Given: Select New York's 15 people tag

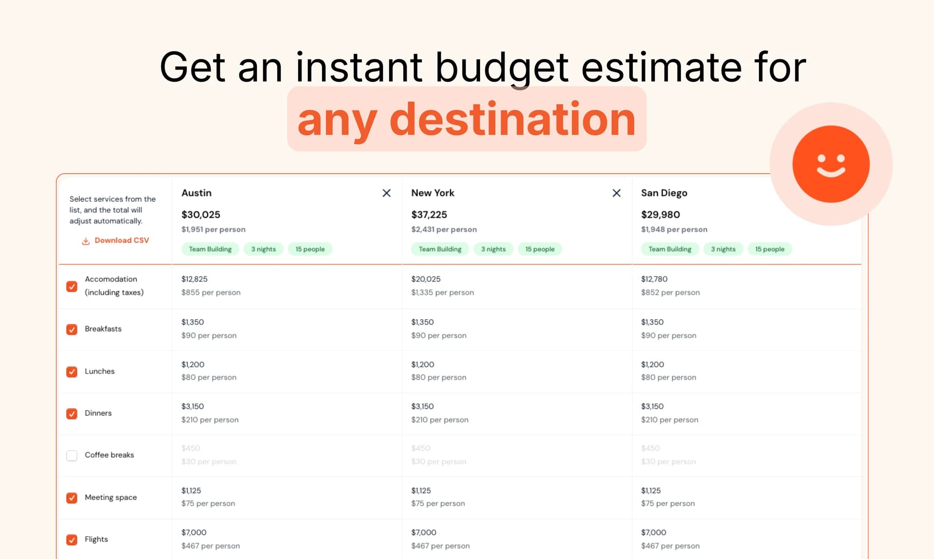Looking at the screenshot, I should tap(539, 249).
